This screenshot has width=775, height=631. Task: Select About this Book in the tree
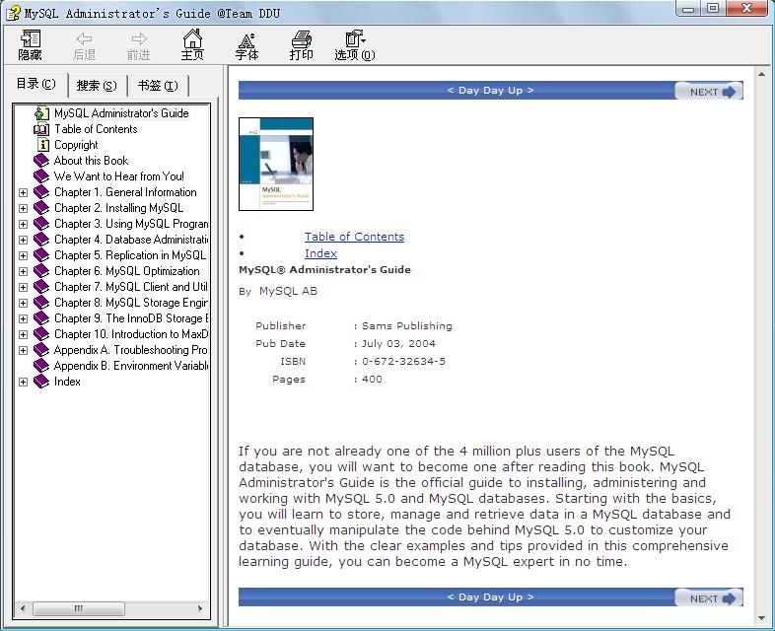click(x=91, y=161)
